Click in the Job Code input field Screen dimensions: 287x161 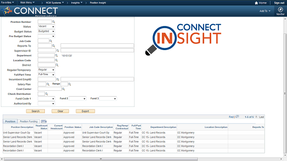pos(43,41)
